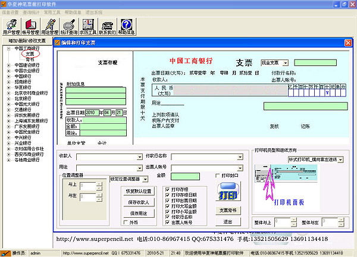Select 兴业银行 in the bank tree
Image resolution: width=357 pixels, height=257 pixels.
coord(23,143)
